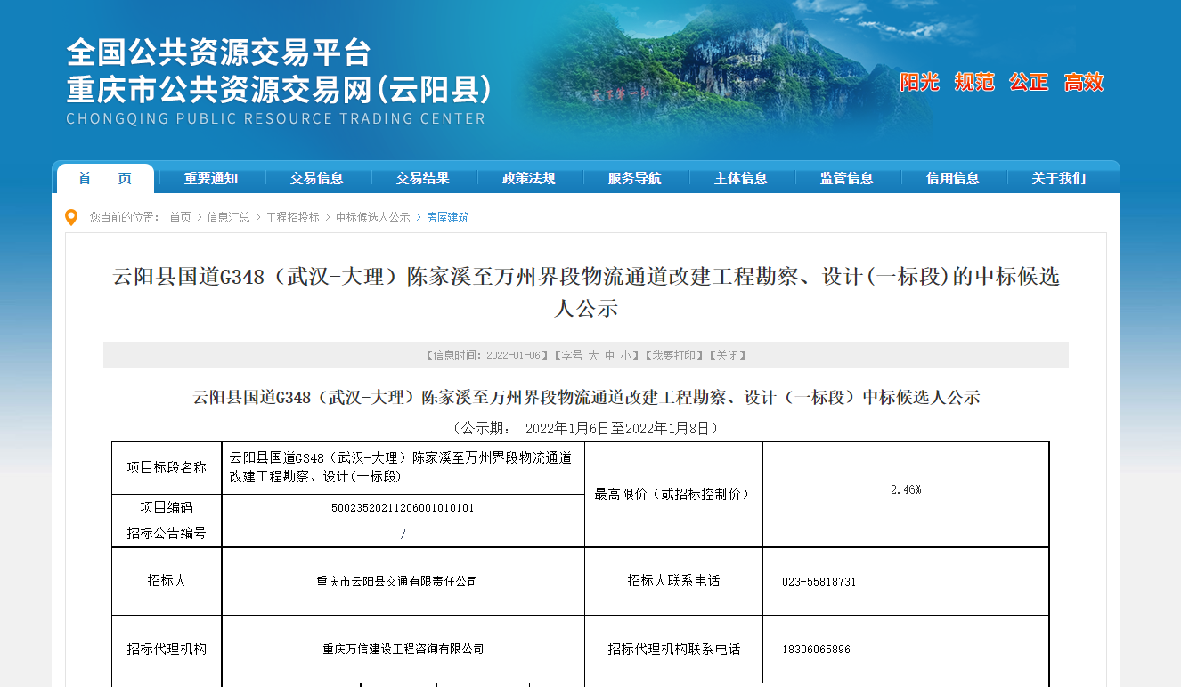The image size is (1181, 687).
Task: Click the 首页 breadcrumb link
Action: coord(180,217)
